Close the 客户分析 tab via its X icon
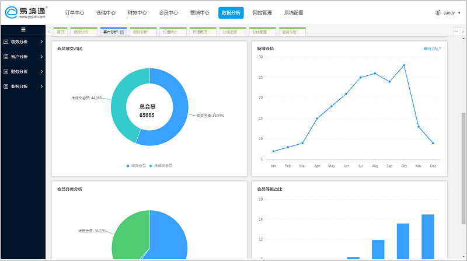This screenshot has width=467, height=261. 121,32
